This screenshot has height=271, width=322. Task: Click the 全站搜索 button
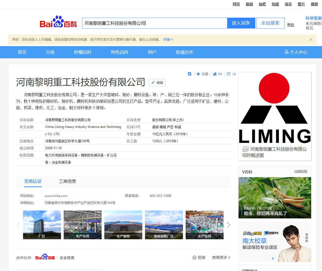point(270,23)
